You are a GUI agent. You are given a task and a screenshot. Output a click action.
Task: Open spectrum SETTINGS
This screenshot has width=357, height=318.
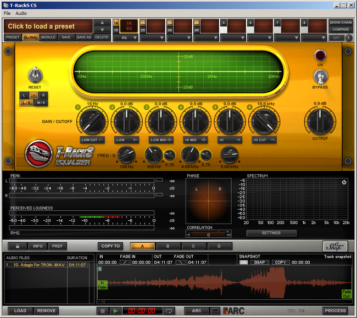(271, 233)
